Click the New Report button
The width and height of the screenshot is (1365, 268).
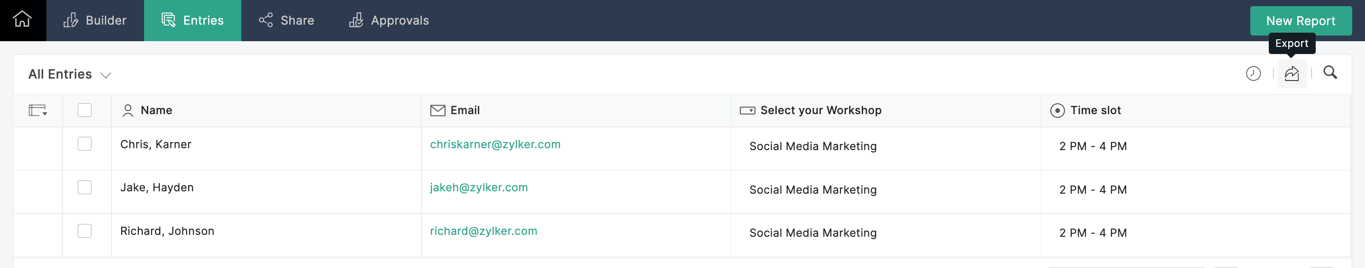pos(1301,21)
